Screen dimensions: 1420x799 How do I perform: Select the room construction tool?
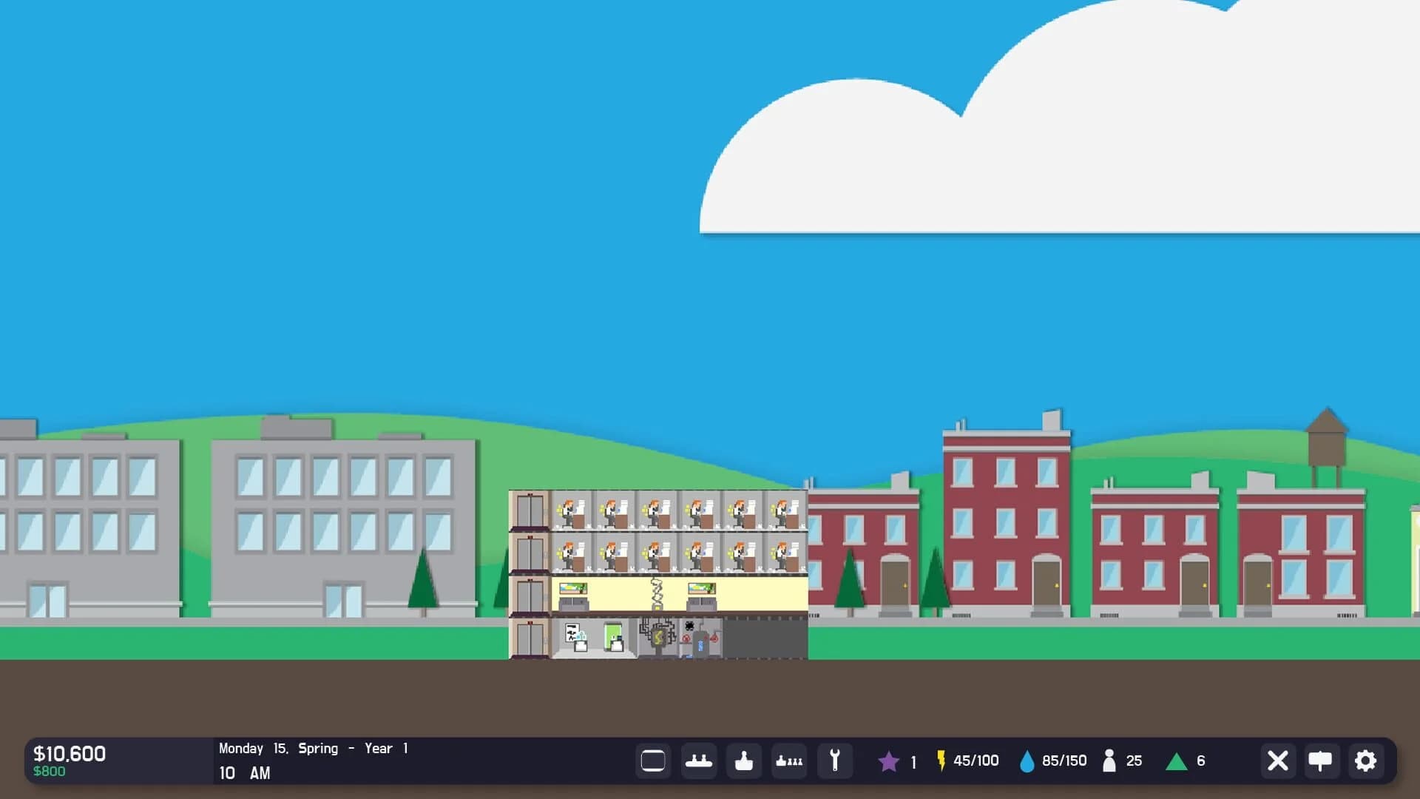(x=653, y=761)
